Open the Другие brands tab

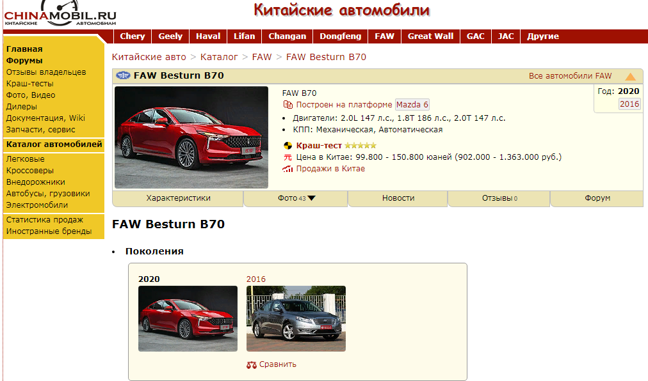point(542,36)
